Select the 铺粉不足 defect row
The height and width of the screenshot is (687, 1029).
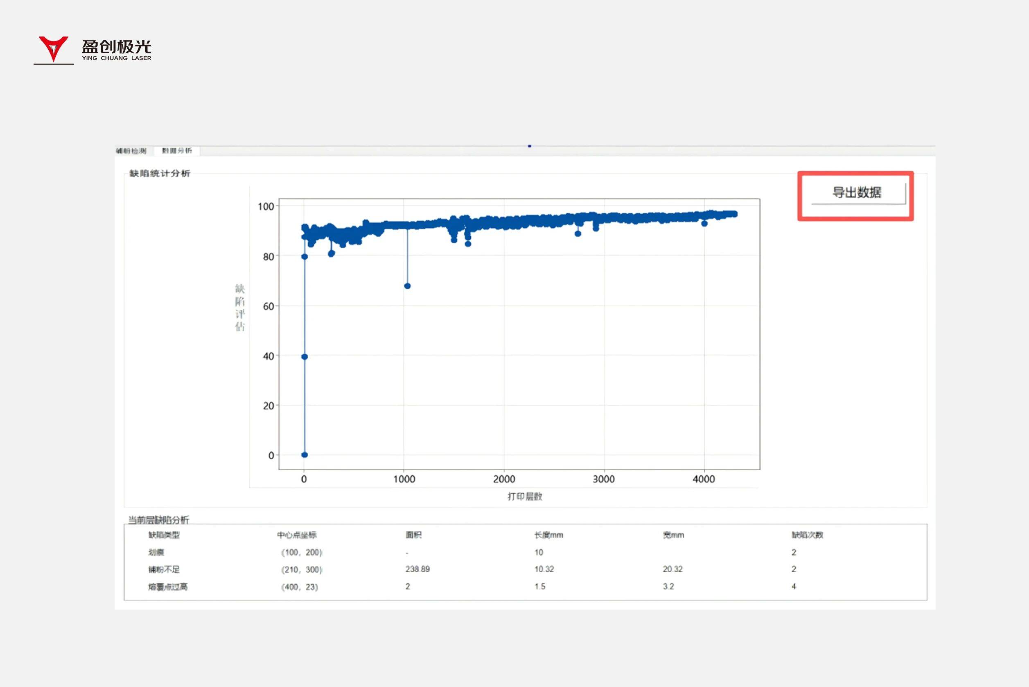pyautogui.click(x=164, y=569)
